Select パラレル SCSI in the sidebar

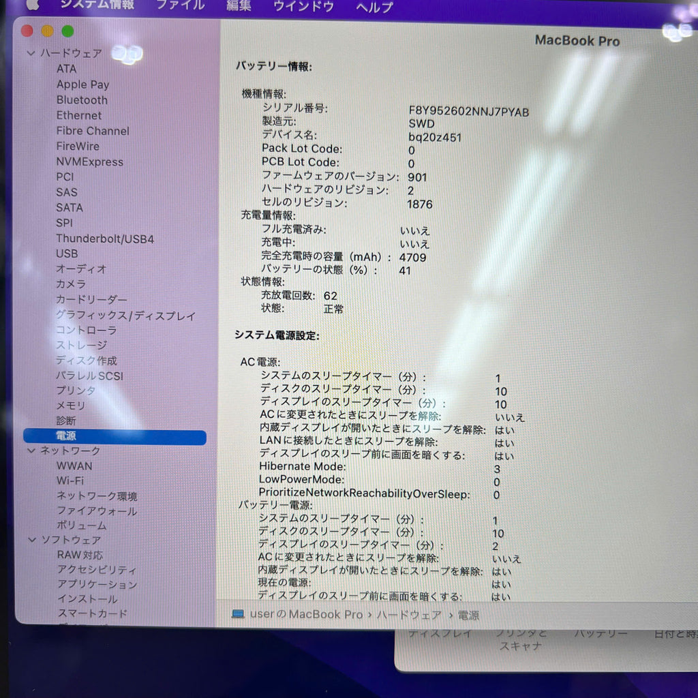click(x=89, y=376)
